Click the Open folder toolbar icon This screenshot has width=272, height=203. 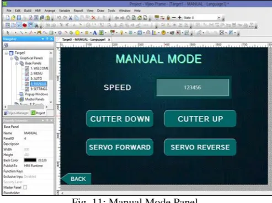(13, 18)
